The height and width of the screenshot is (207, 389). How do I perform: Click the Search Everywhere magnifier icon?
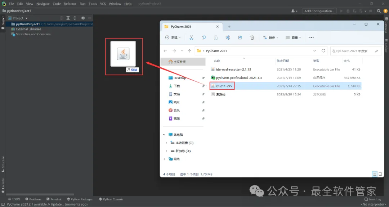point(379,11)
